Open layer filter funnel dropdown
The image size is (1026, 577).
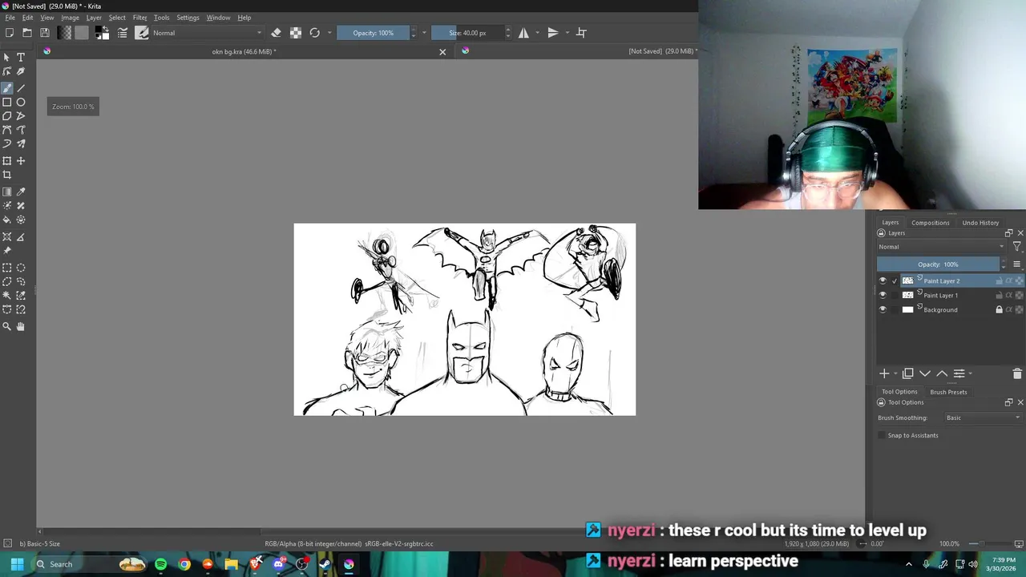click(x=1016, y=247)
